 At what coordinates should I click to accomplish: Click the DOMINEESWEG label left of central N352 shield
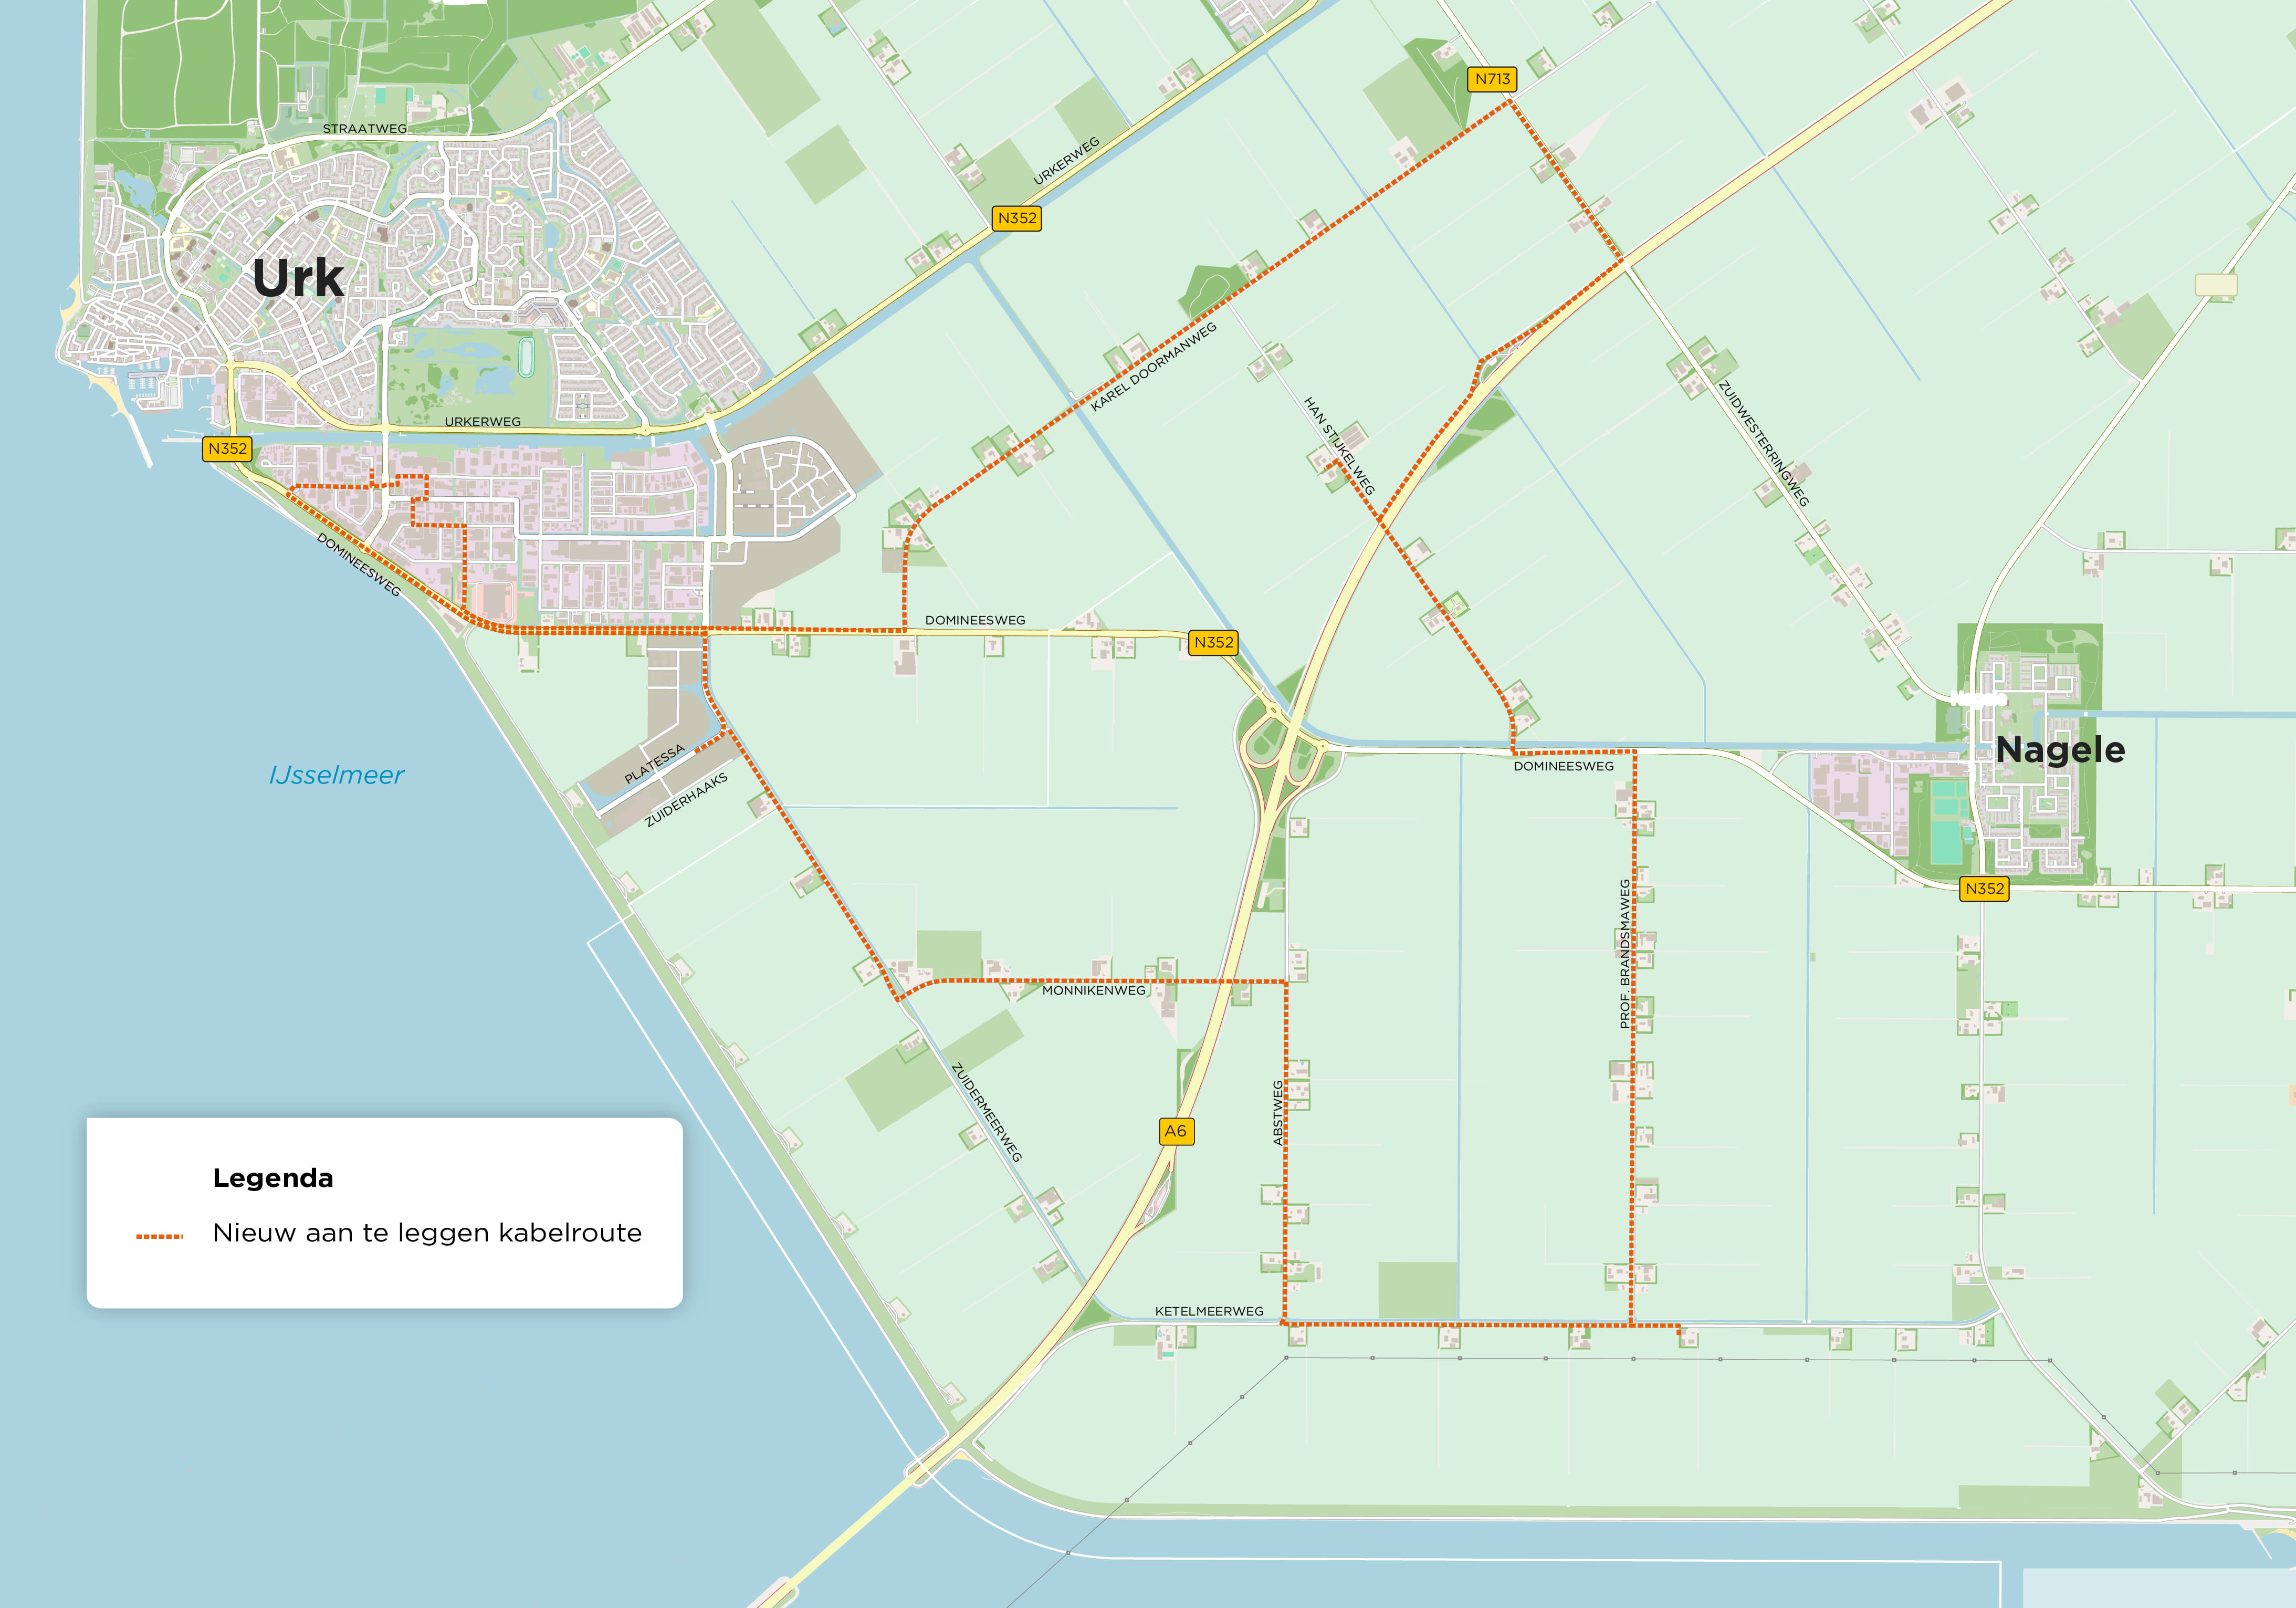[975, 620]
